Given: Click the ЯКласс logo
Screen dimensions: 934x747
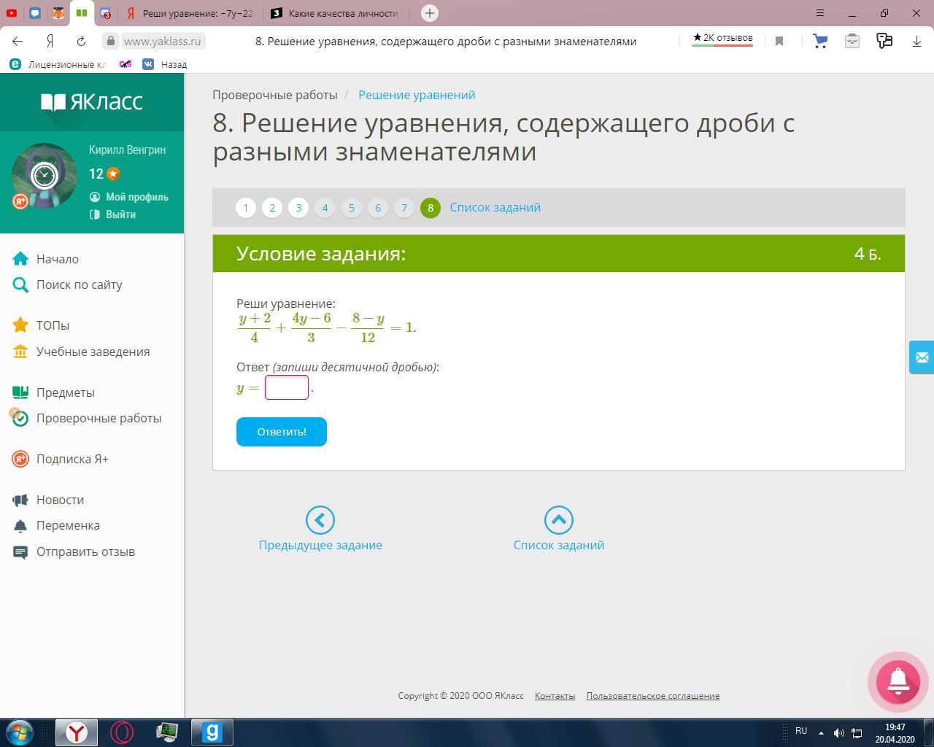Looking at the screenshot, I should tap(92, 101).
